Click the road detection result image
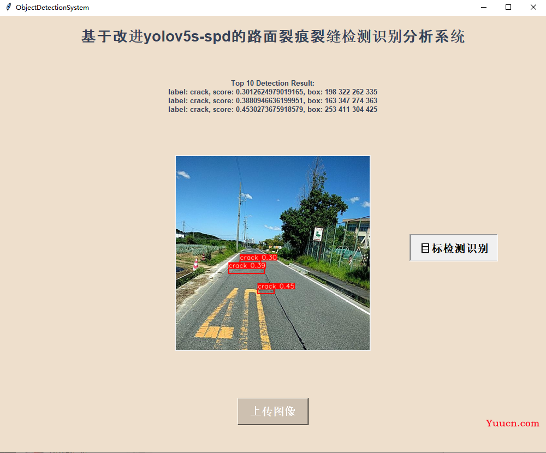546x453 pixels. [x=272, y=253]
